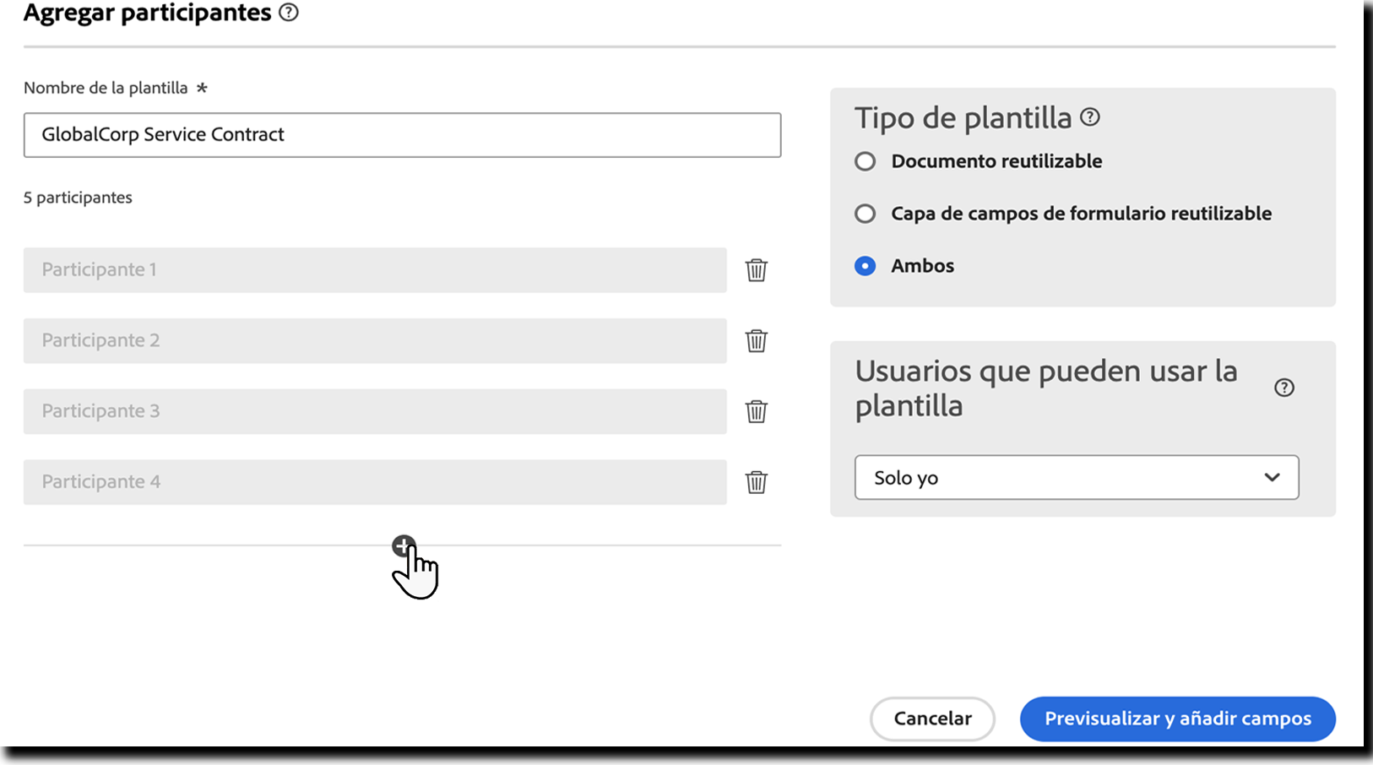Click the Cancelar button

tap(932, 719)
